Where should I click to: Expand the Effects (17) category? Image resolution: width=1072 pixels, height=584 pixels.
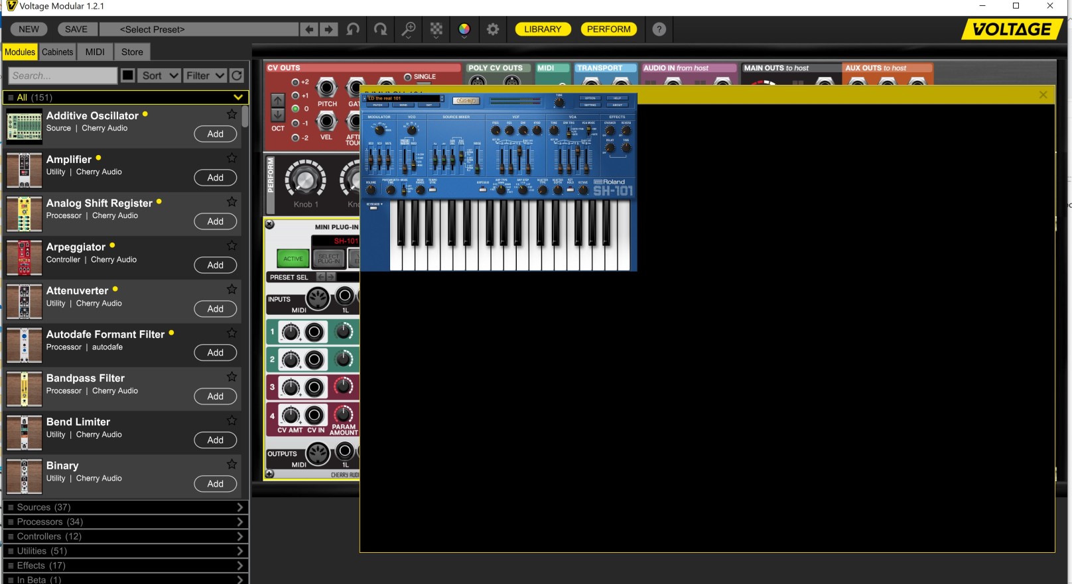126,565
